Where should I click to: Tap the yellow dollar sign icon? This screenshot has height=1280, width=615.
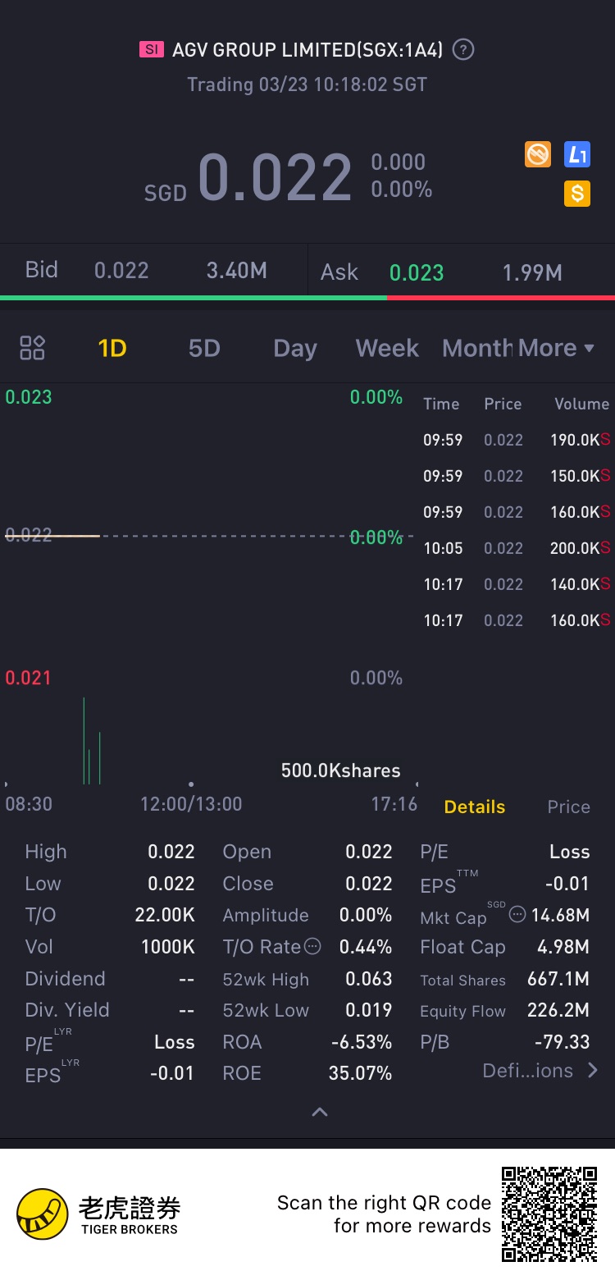coord(577,194)
